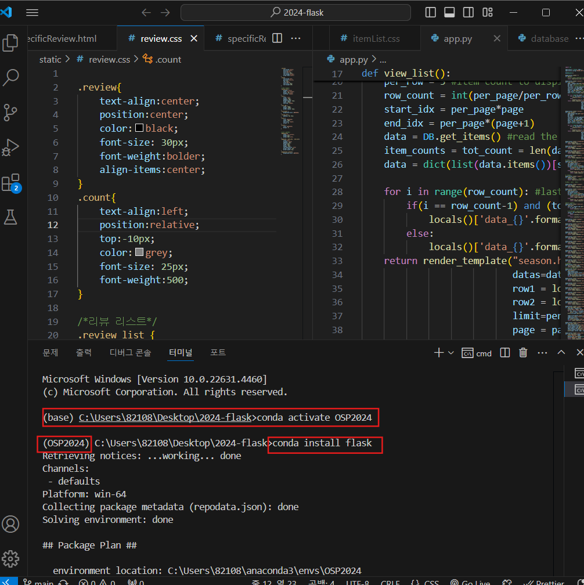Click the app.py minimap

click(x=574, y=203)
